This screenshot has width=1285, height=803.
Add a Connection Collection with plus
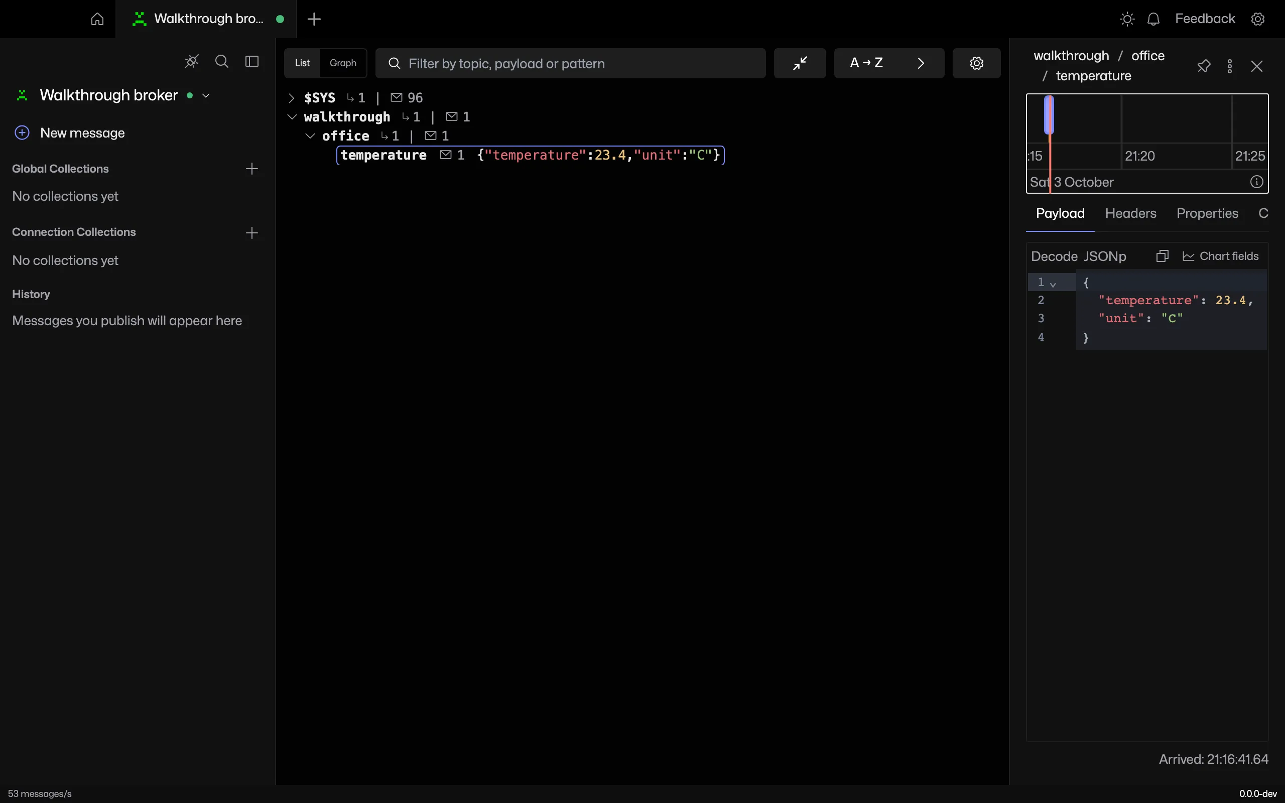tap(251, 232)
